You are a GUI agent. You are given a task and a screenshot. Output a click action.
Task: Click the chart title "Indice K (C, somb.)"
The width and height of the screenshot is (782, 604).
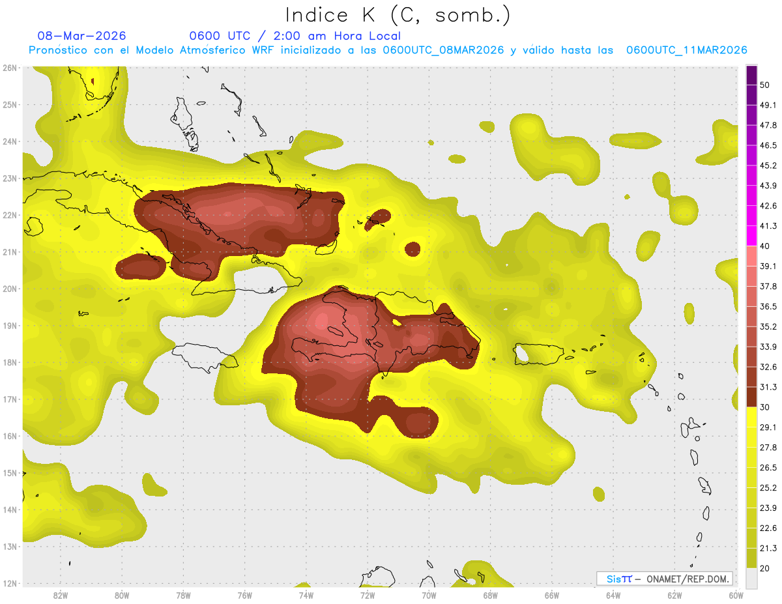point(398,15)
